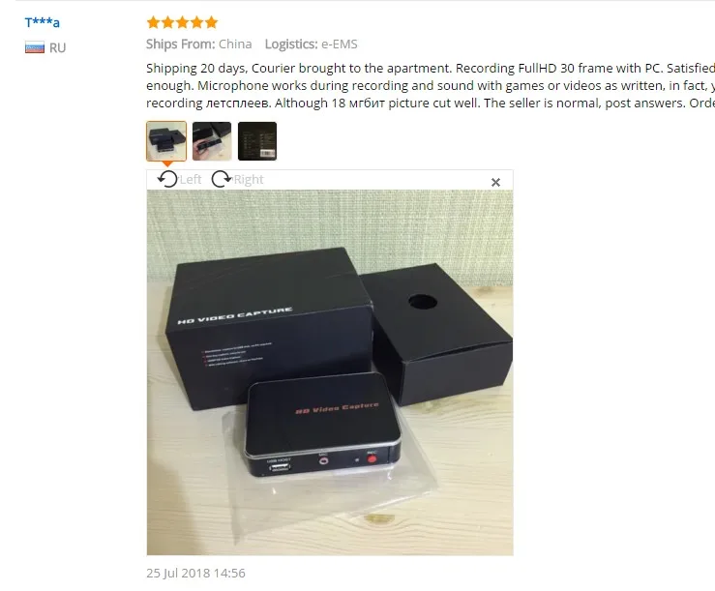Rotate the photo right using the clockwise arrow icon

click(222, 179)
